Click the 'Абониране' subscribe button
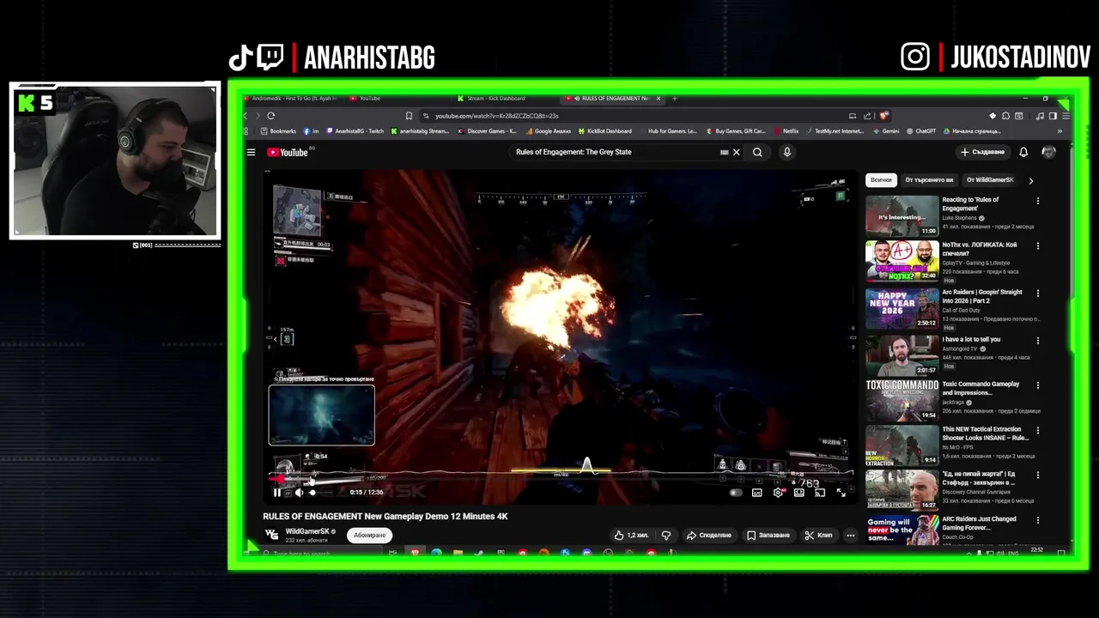The height and width of the screenshot is (618, 1099). coord(370,535)
